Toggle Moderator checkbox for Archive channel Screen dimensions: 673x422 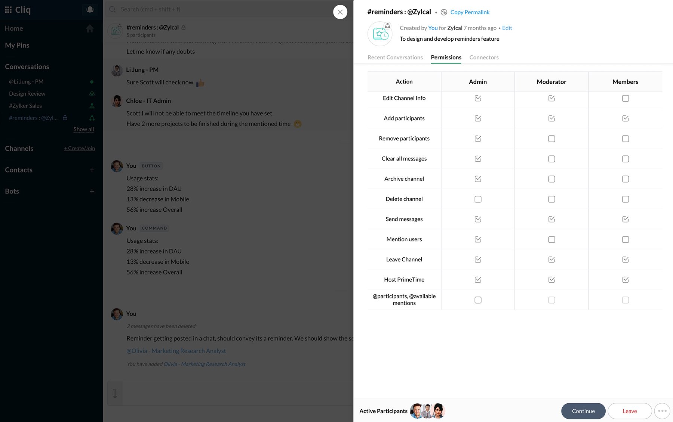coord(551,179)
